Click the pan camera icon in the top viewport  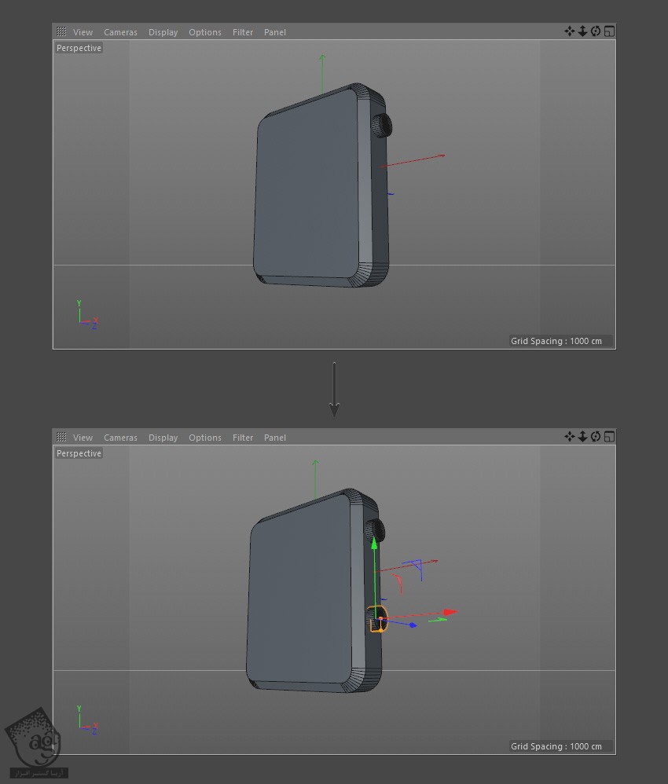569,31
